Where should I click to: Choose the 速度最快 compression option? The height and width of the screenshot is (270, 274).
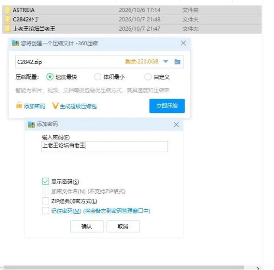[50, 77]
